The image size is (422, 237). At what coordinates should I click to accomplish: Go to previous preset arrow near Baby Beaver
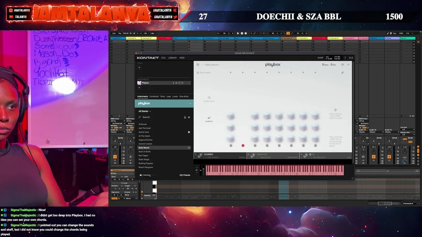click(201, 65)
